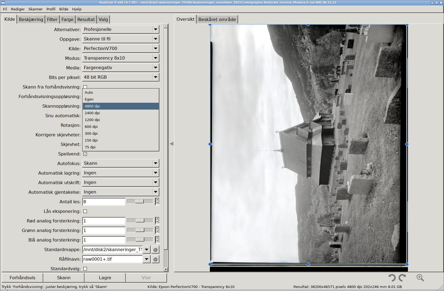
Task: Open the Automatisk gjentakelse dropdown
Action: click(x=120, y=192)
